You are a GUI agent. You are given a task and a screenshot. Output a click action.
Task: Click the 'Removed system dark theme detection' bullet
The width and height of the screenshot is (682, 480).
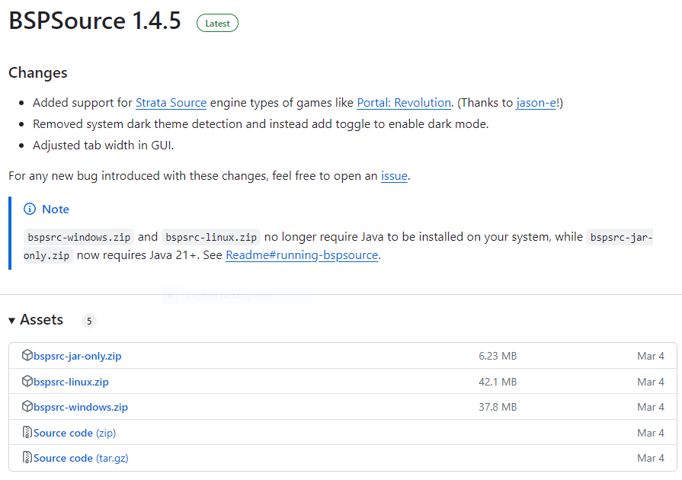click(261, 124)
